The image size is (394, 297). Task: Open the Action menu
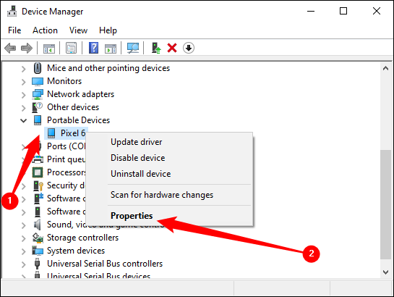pos(45,30)
